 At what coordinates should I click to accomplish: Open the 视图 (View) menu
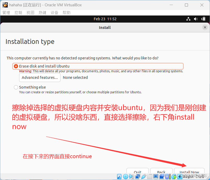[30, 12]
